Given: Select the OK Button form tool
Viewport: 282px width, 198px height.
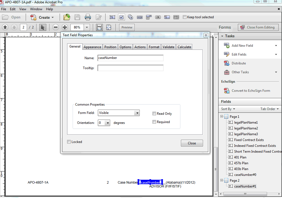Looking at the screenshot, I should click(158, 17).
